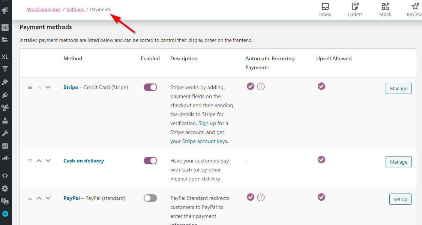Image resolution: width=422 pixels, height=225 pixels.
Task: Disable the Cash on delivery toggle
Action: (150, 161)
